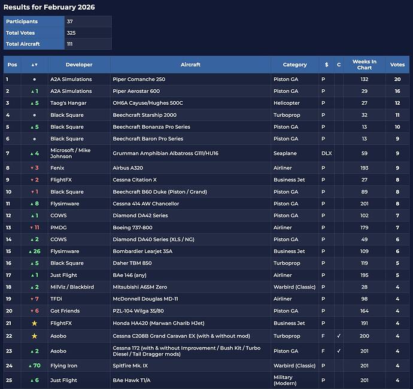Click the checkmark in the Cessna 172 row
Viewport: 413px width, 389px height.
coord(339,351)
